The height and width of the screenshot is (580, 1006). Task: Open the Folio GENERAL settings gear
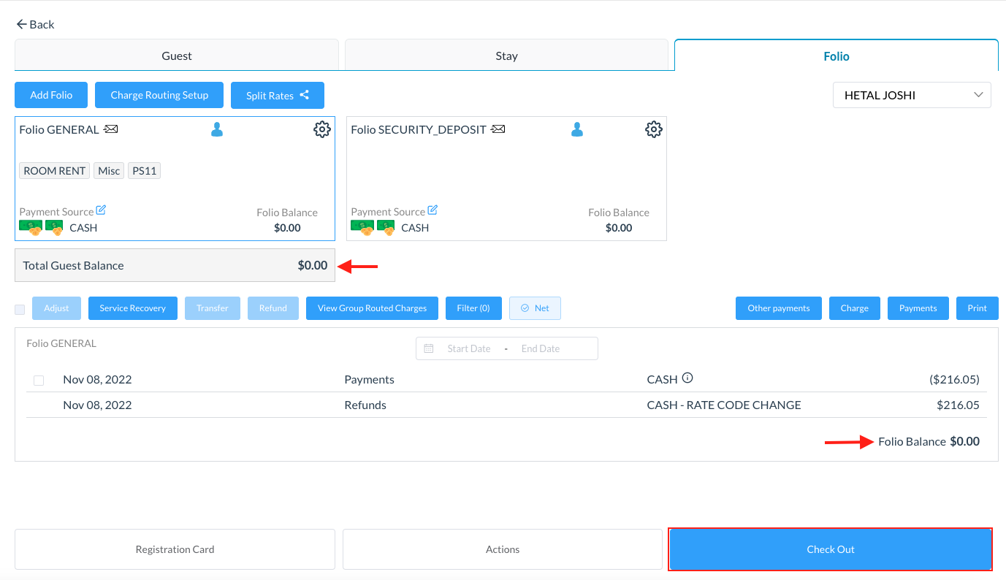(x=321, y=130)
